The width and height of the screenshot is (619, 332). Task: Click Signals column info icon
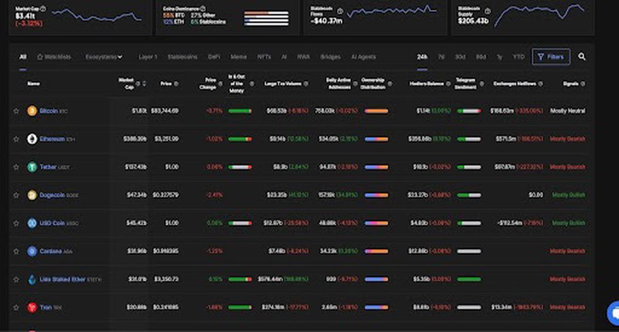583,84
